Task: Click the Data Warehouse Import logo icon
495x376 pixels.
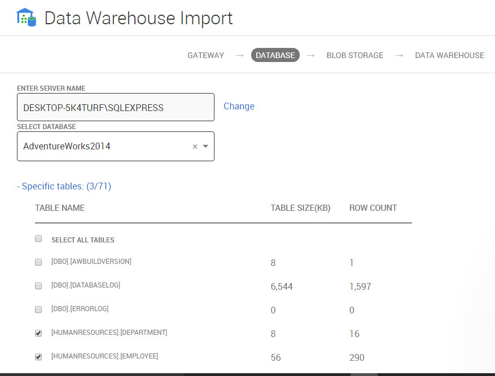Action: [26, 17]
